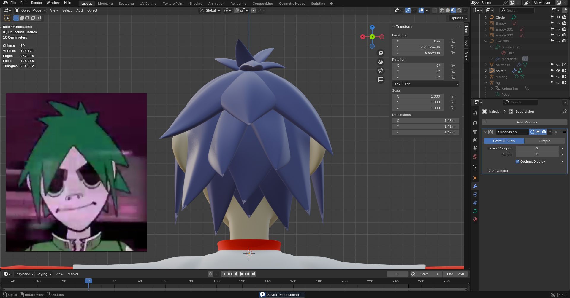
Task: Open the Material properties tab icon
Action: coord(475,219)
